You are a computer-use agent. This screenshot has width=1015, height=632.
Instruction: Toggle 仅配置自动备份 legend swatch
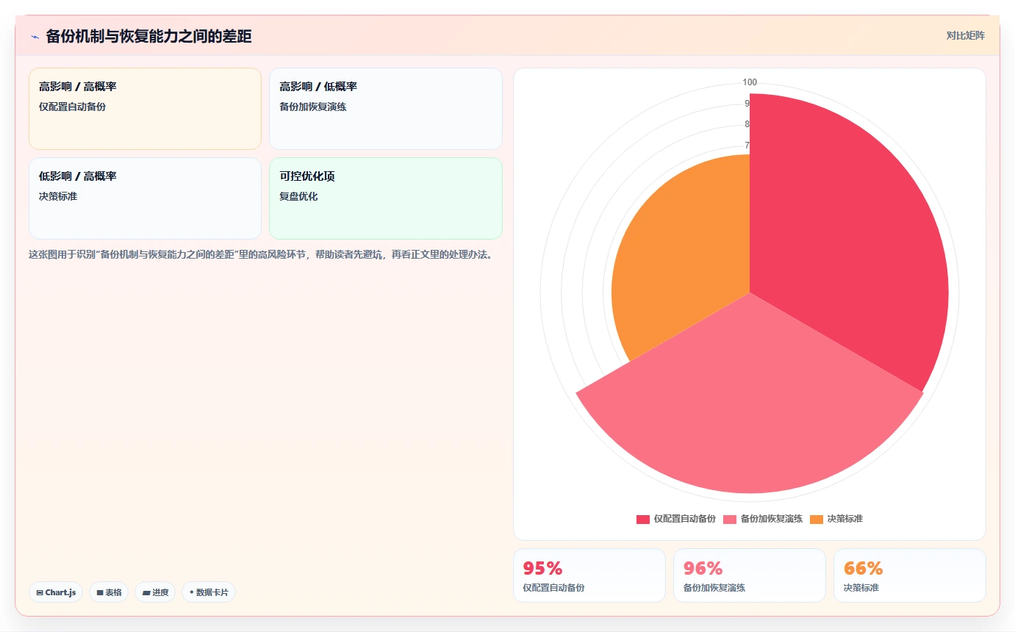(x=643, y=519)
